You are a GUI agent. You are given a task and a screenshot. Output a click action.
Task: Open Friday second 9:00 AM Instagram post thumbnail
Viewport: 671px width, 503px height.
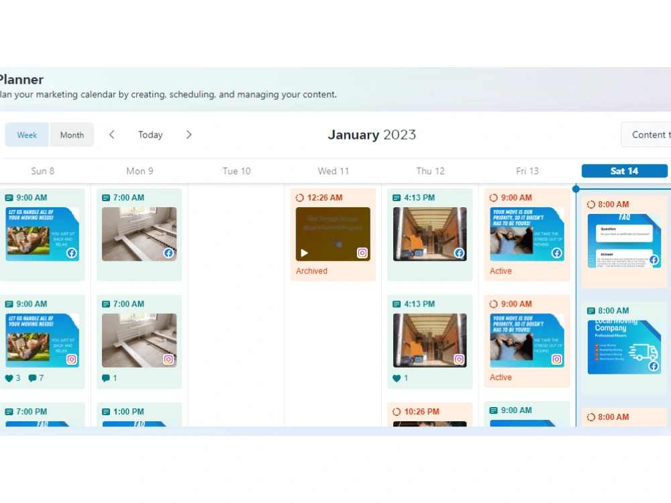coord(527,341)
